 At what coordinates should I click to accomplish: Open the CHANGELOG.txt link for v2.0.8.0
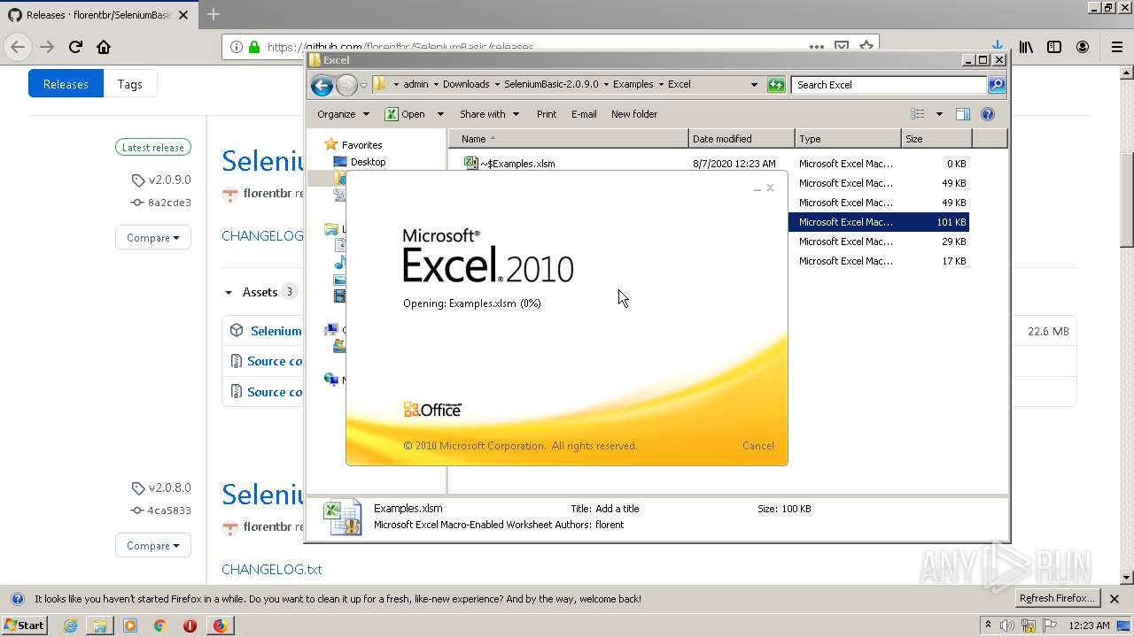(x=272, y=570)
